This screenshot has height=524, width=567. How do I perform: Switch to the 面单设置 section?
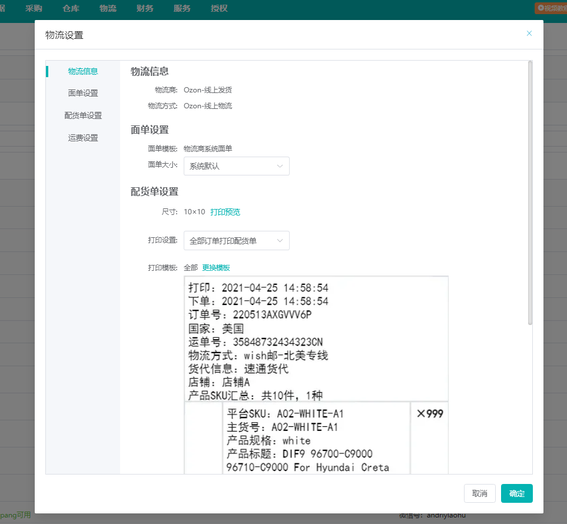(x=82, y=92)
